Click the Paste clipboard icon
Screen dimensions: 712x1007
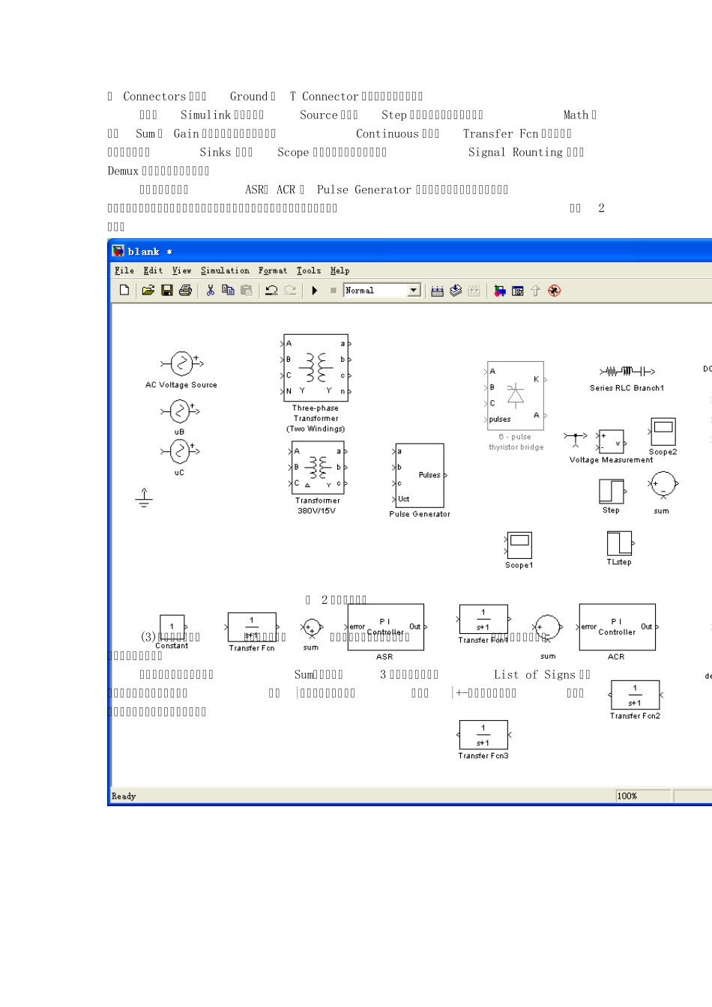click(246, 290)
